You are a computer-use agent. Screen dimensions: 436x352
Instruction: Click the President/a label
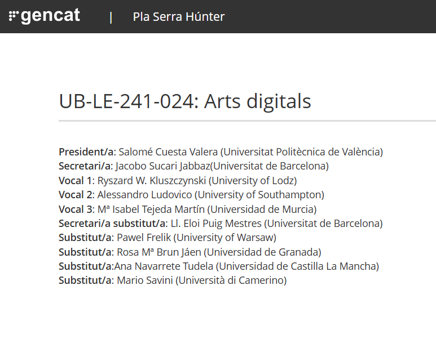click(86, 152)
